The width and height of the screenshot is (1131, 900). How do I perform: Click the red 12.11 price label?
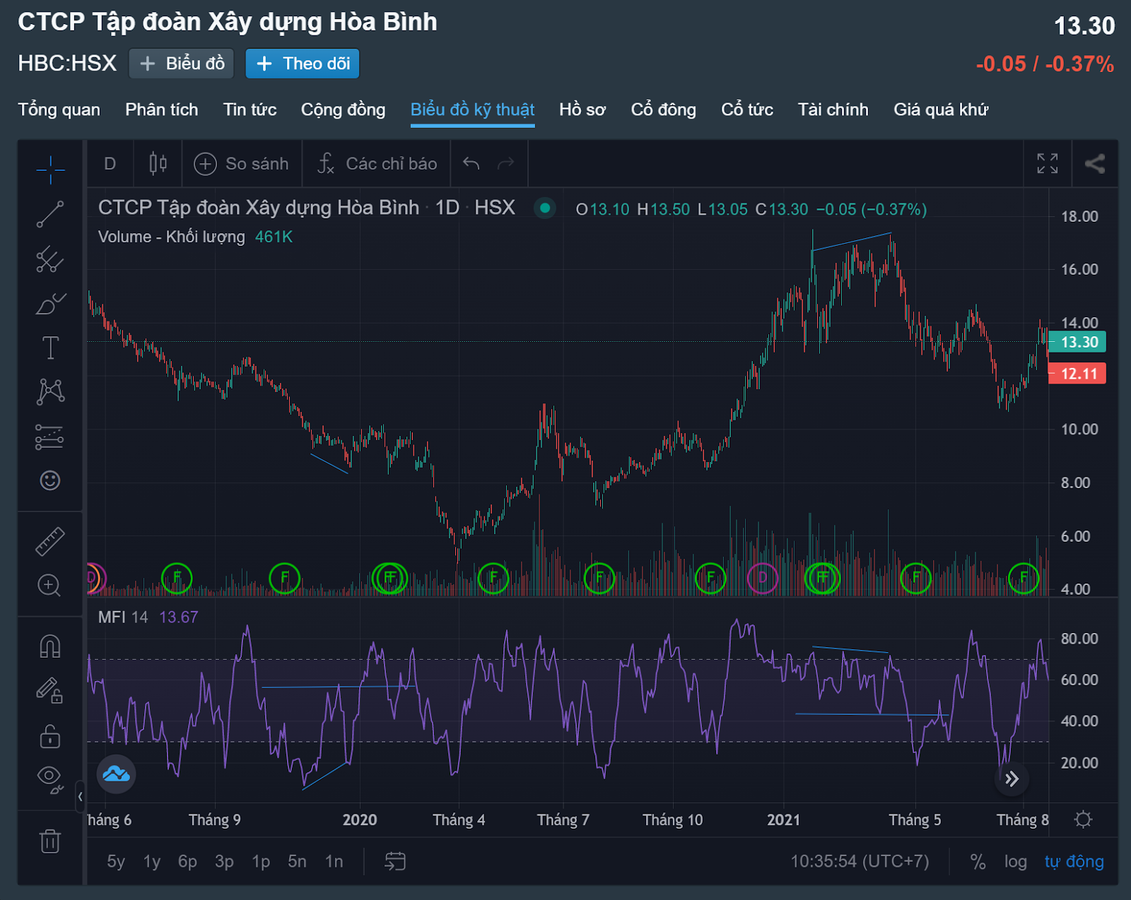pos(1077,374)
